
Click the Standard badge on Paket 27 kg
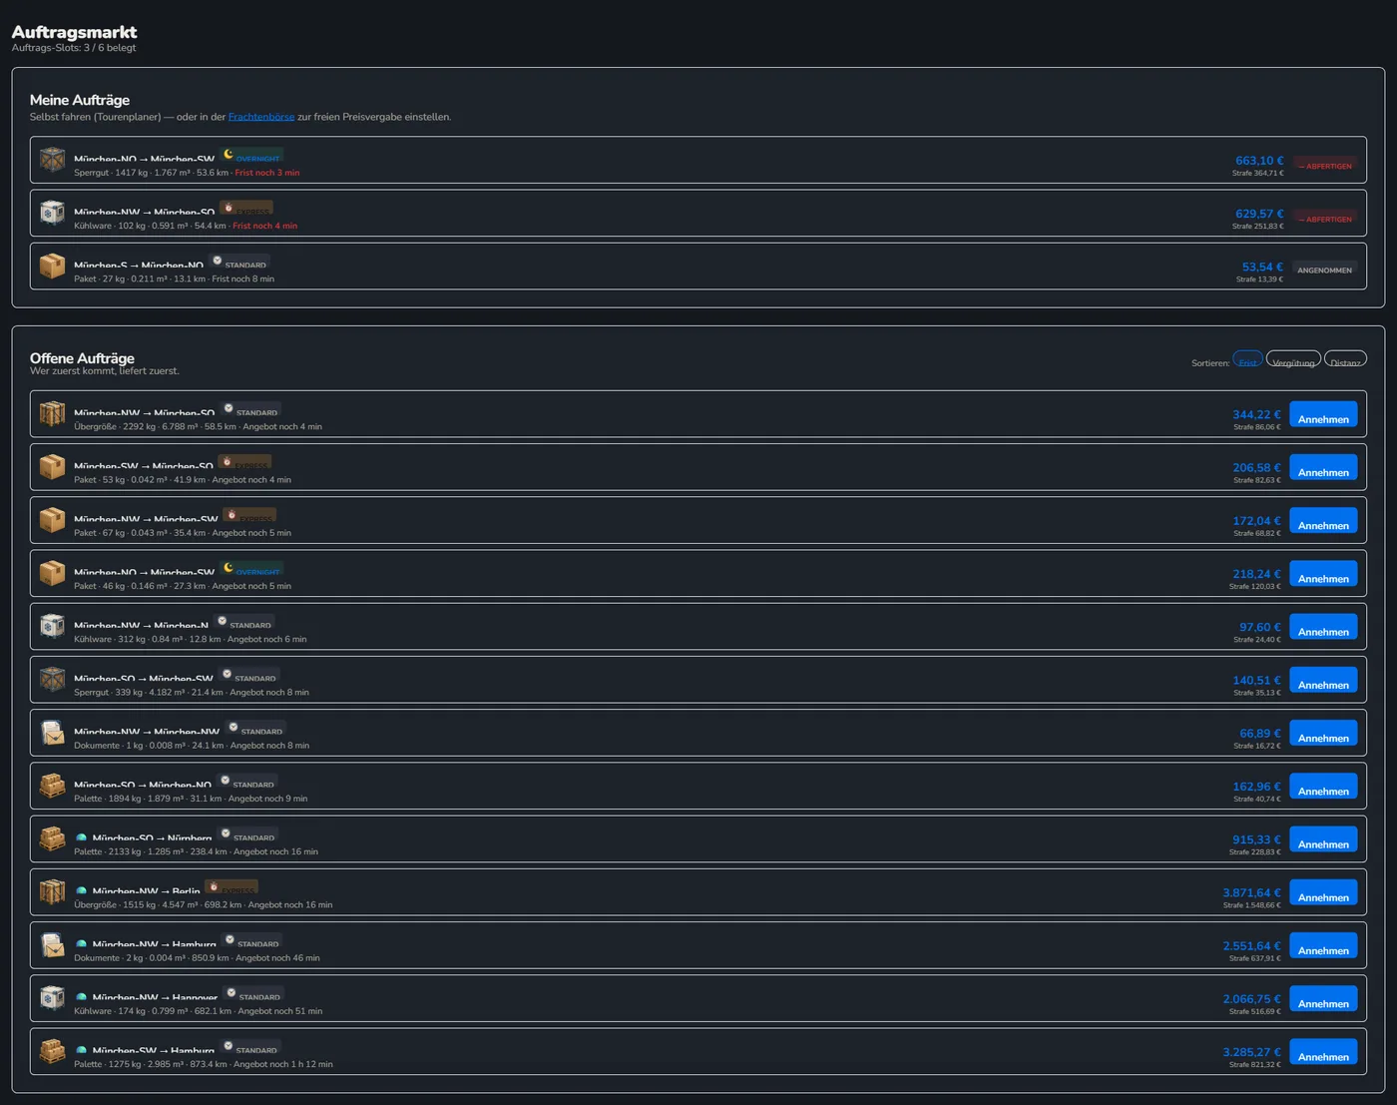pos(239,262)
